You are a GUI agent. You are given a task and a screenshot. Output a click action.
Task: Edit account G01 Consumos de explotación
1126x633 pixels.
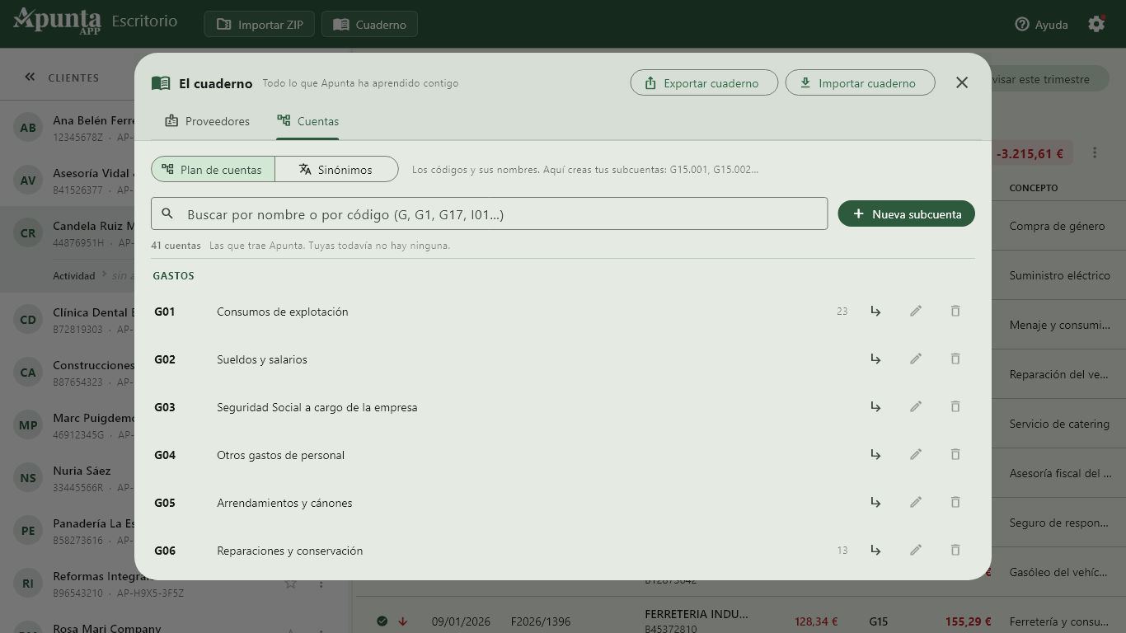(x=915, y=312)
